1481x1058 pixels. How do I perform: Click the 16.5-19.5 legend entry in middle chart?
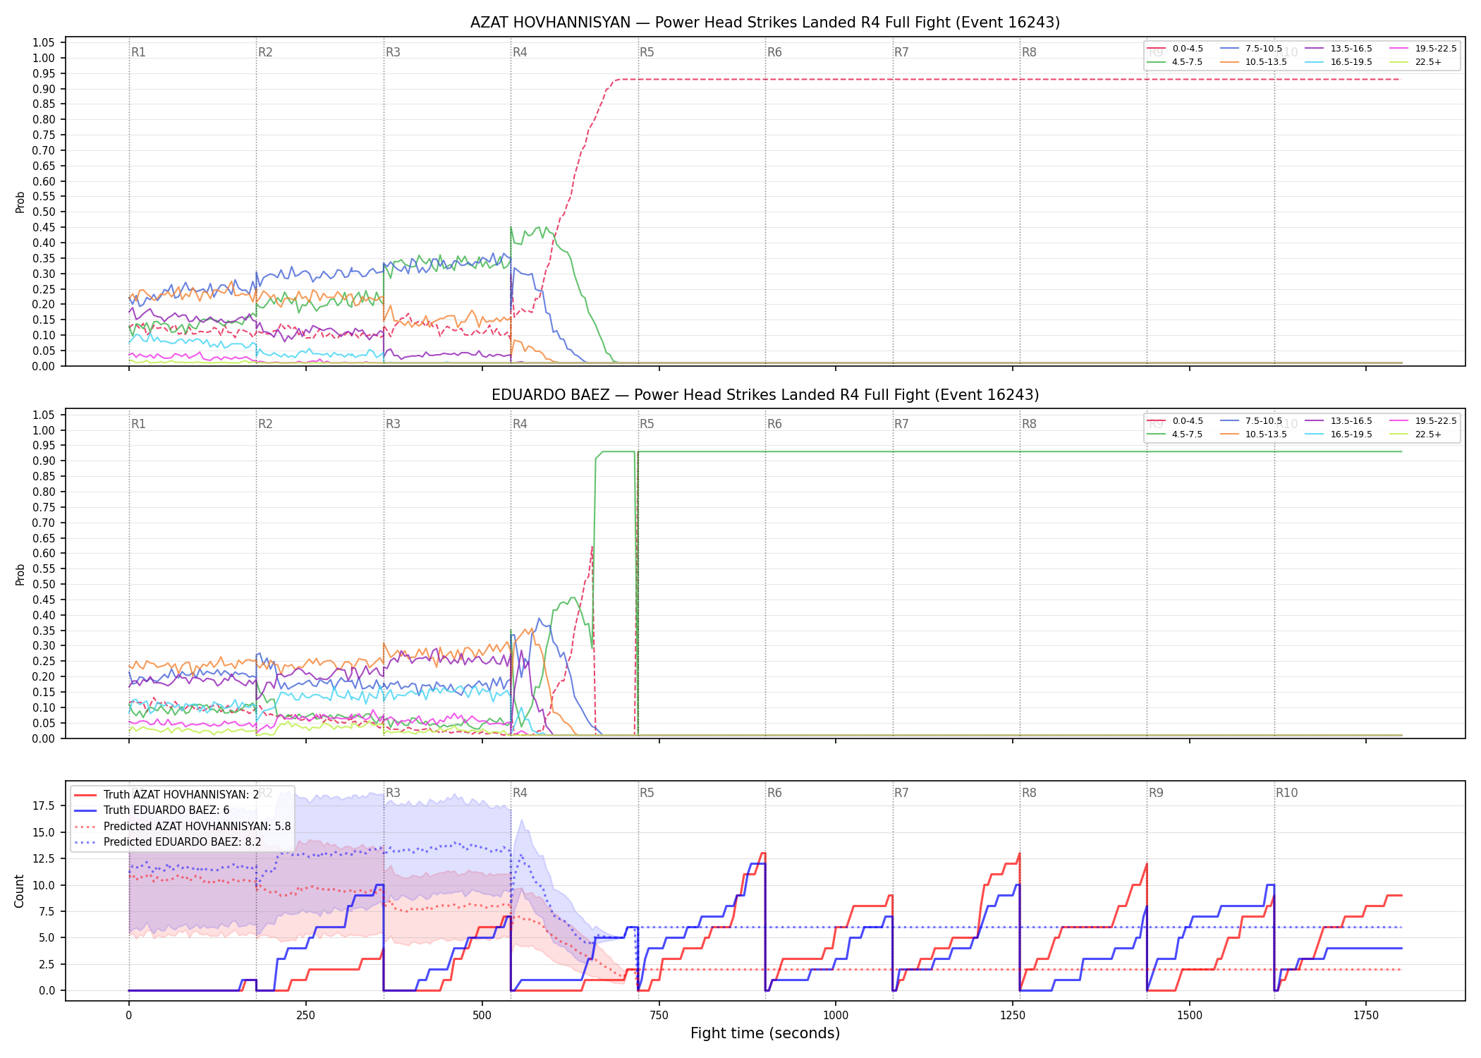click(x=1339, y=434)
